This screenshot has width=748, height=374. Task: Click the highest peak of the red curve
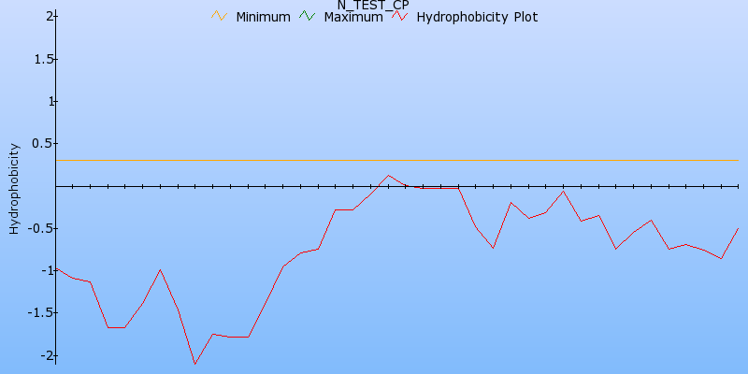tap(388, 175)
